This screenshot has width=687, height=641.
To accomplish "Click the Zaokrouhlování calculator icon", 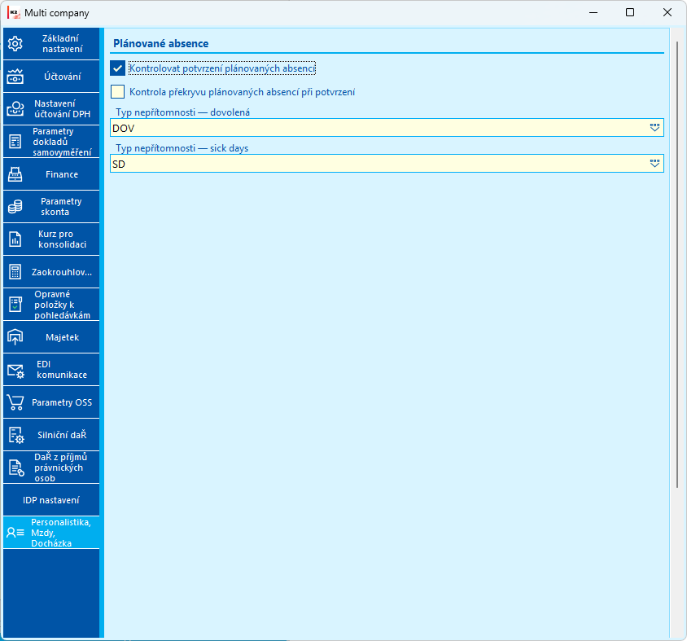I will (15, 272).
